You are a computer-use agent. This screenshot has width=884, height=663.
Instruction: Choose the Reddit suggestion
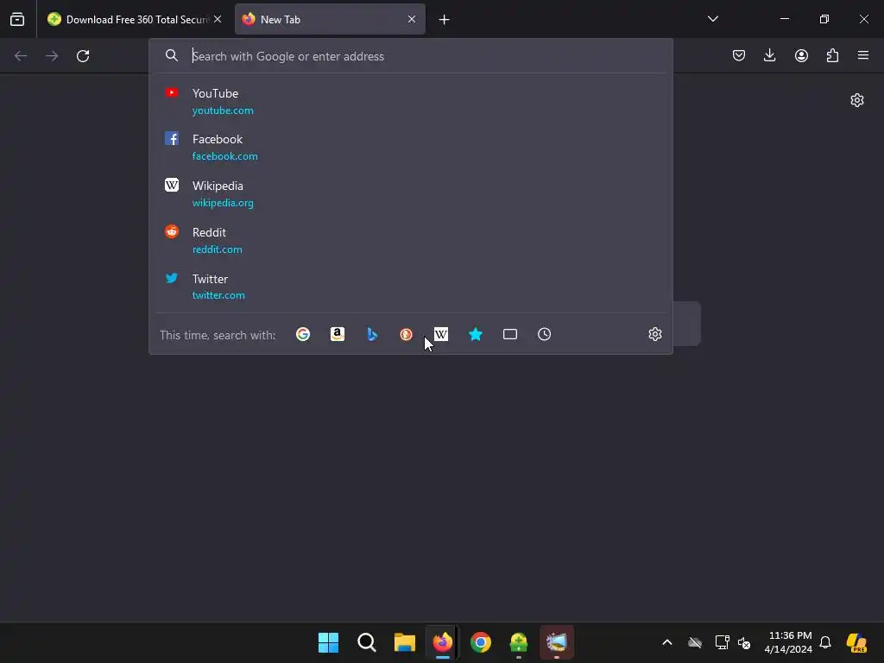coord(411,240)
